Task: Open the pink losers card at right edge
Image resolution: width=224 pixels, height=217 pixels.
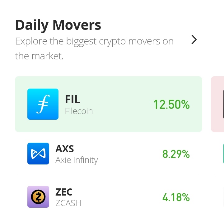Action: click(x=217, y=104)
